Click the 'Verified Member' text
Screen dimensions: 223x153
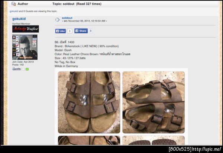(x=21, y=24)
